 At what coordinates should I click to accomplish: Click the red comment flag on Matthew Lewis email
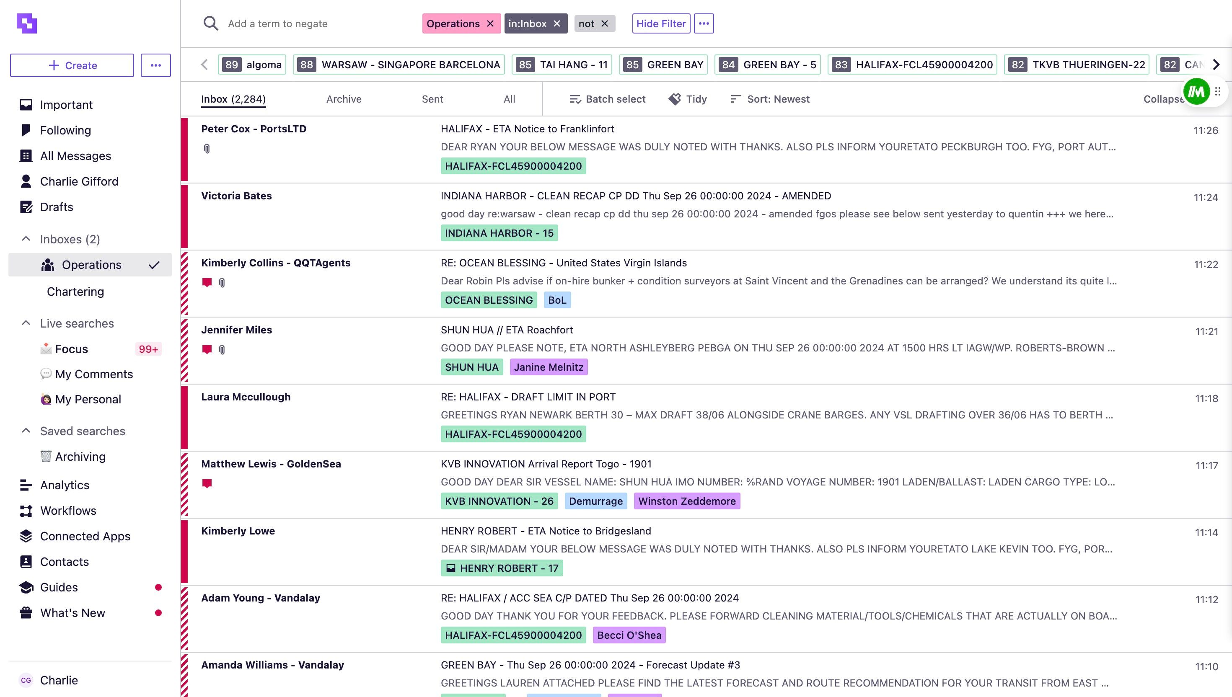tap(207, 483)
